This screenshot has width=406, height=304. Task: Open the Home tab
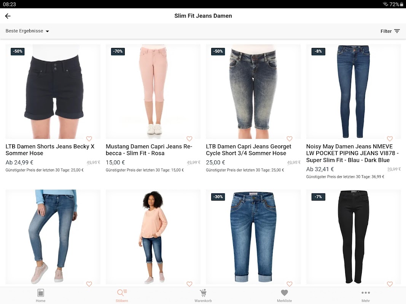(41, 296)
